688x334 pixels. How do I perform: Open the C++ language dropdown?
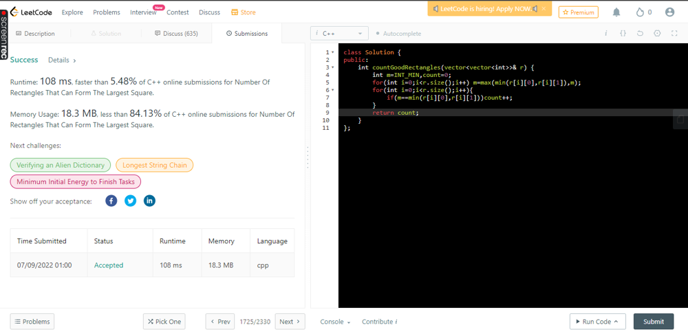(x=339, y=33)
